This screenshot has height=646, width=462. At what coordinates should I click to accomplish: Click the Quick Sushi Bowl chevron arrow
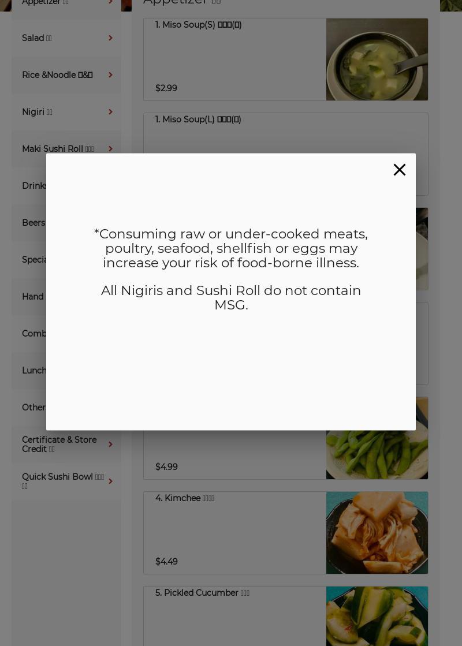click(x=110, y=481)
